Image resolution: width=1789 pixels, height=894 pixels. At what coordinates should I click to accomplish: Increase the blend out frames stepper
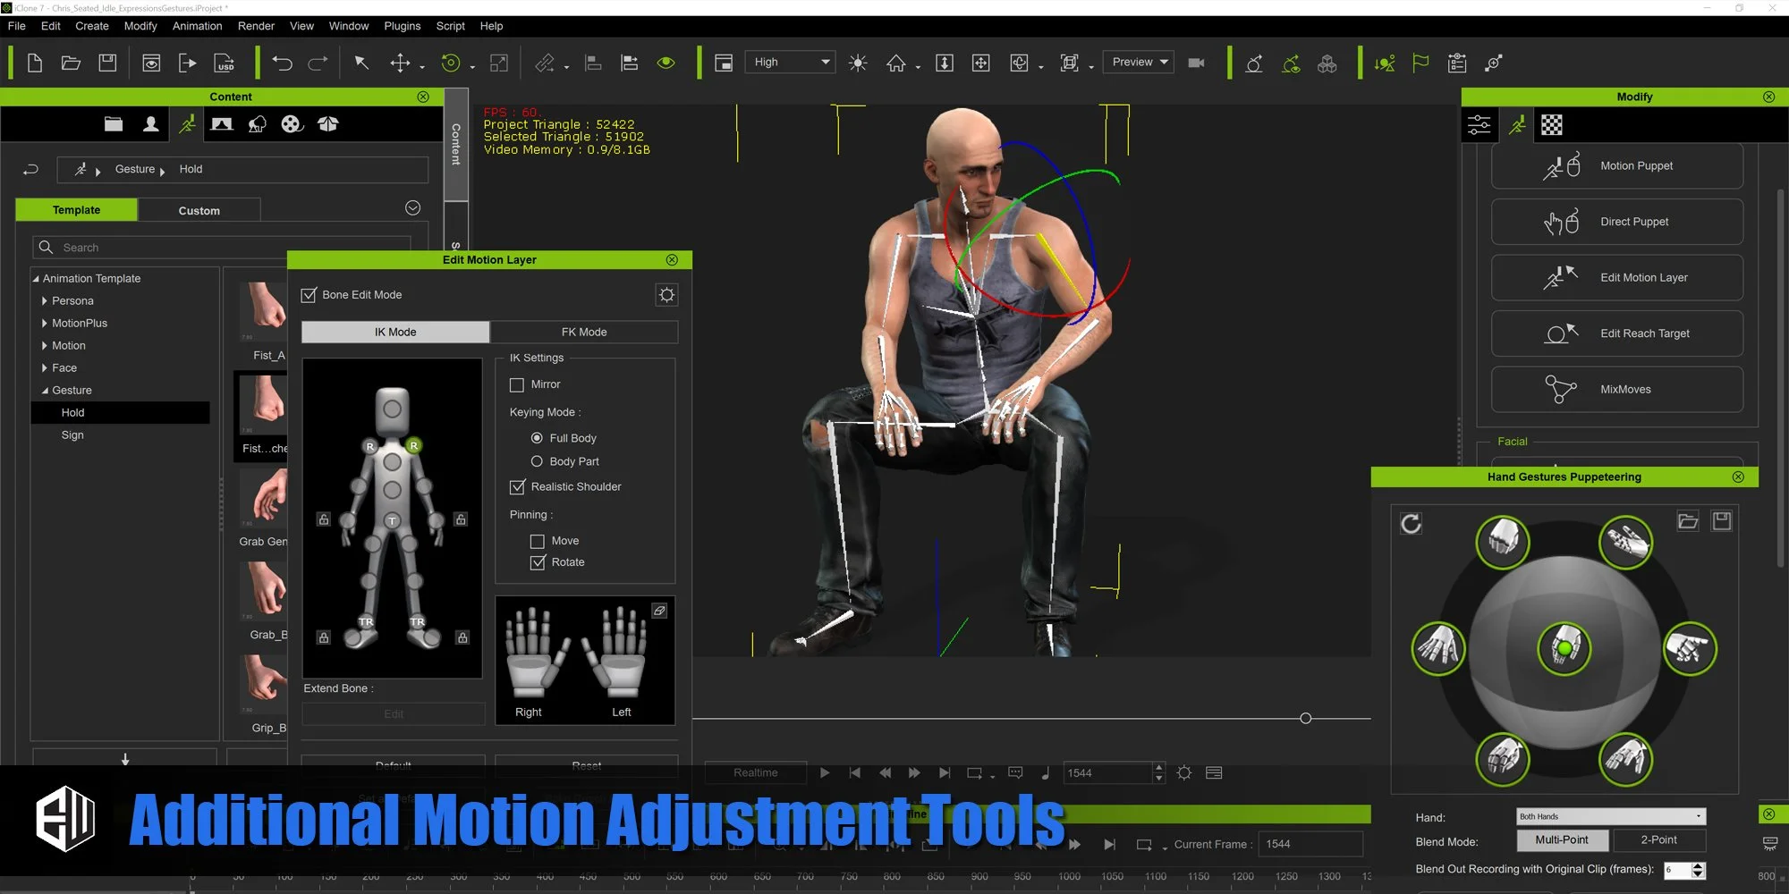click(x=1698, y=865)
